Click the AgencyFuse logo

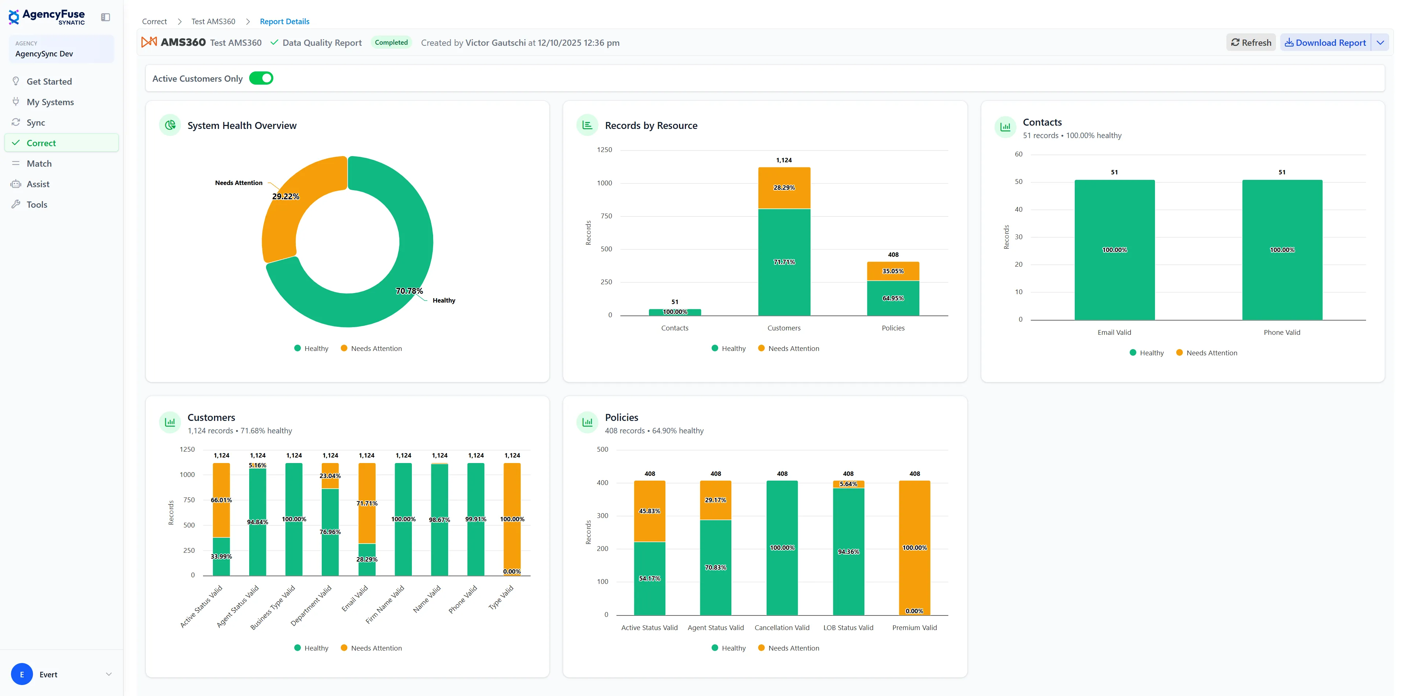(x=47, y=16)
